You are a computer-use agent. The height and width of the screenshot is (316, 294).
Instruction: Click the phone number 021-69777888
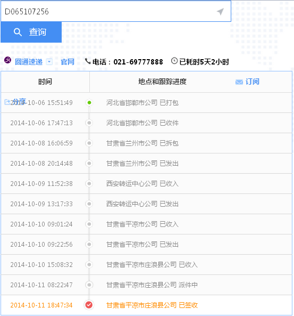coord(138,62)
